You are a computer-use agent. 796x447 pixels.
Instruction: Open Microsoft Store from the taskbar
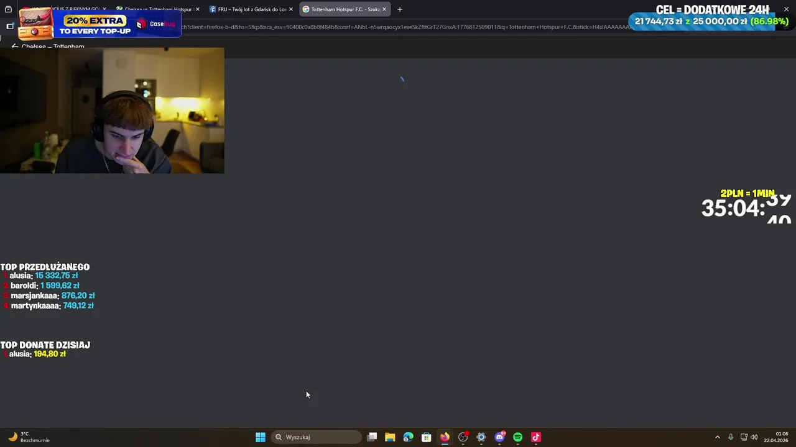[427, 437]
